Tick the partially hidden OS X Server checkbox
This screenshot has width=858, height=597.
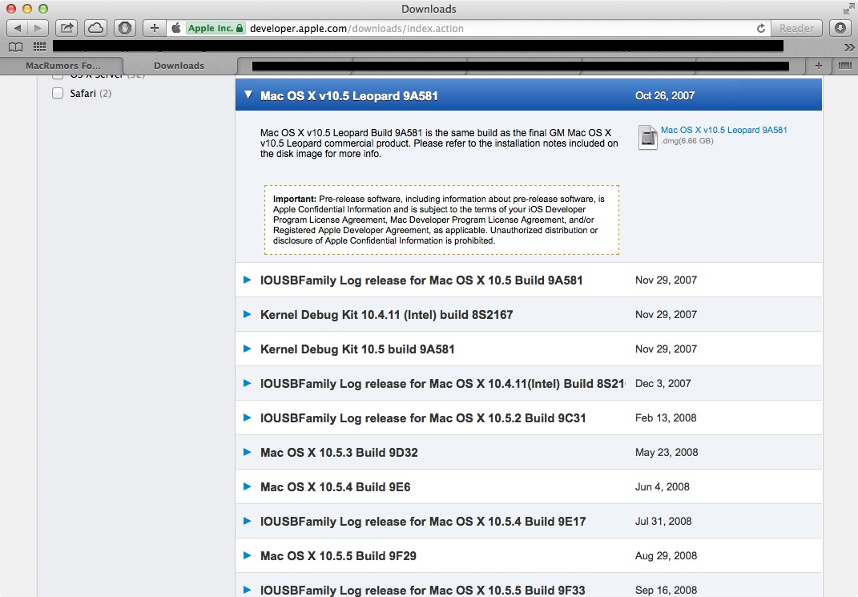point(58,77)
